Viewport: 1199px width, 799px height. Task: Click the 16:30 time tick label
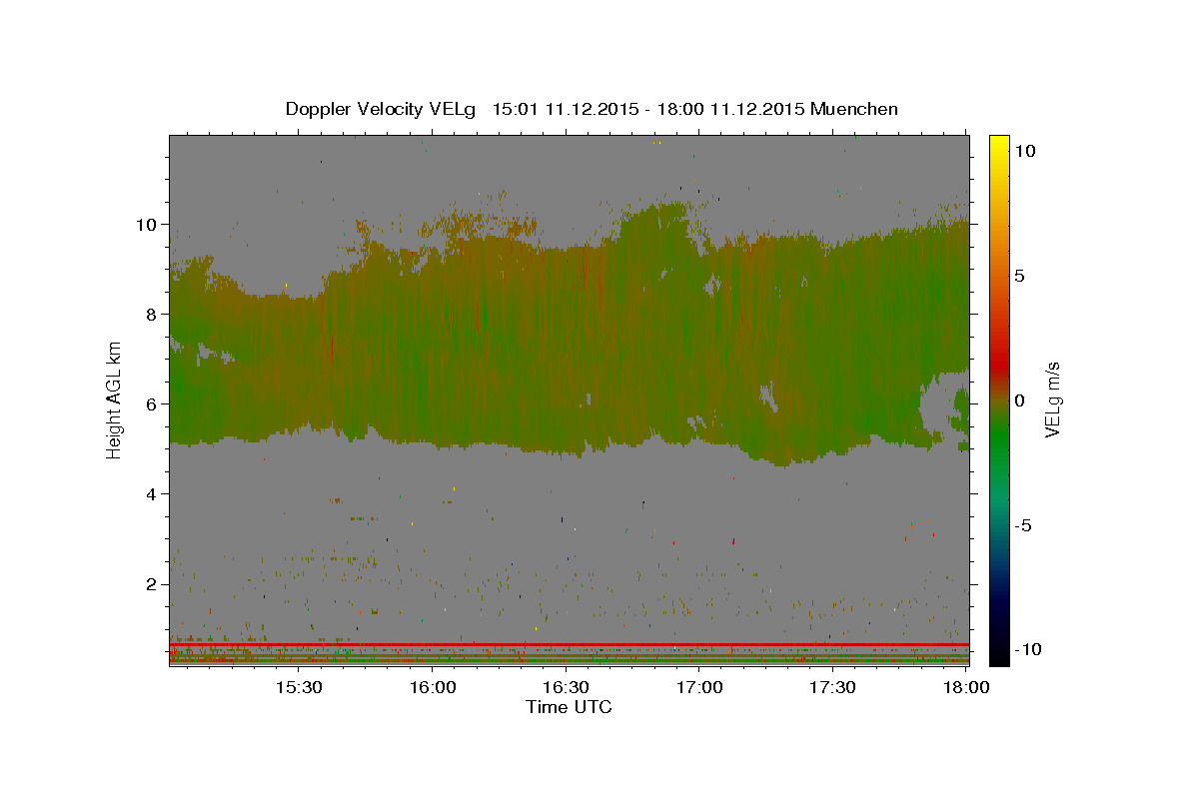[x=566, y=687]
